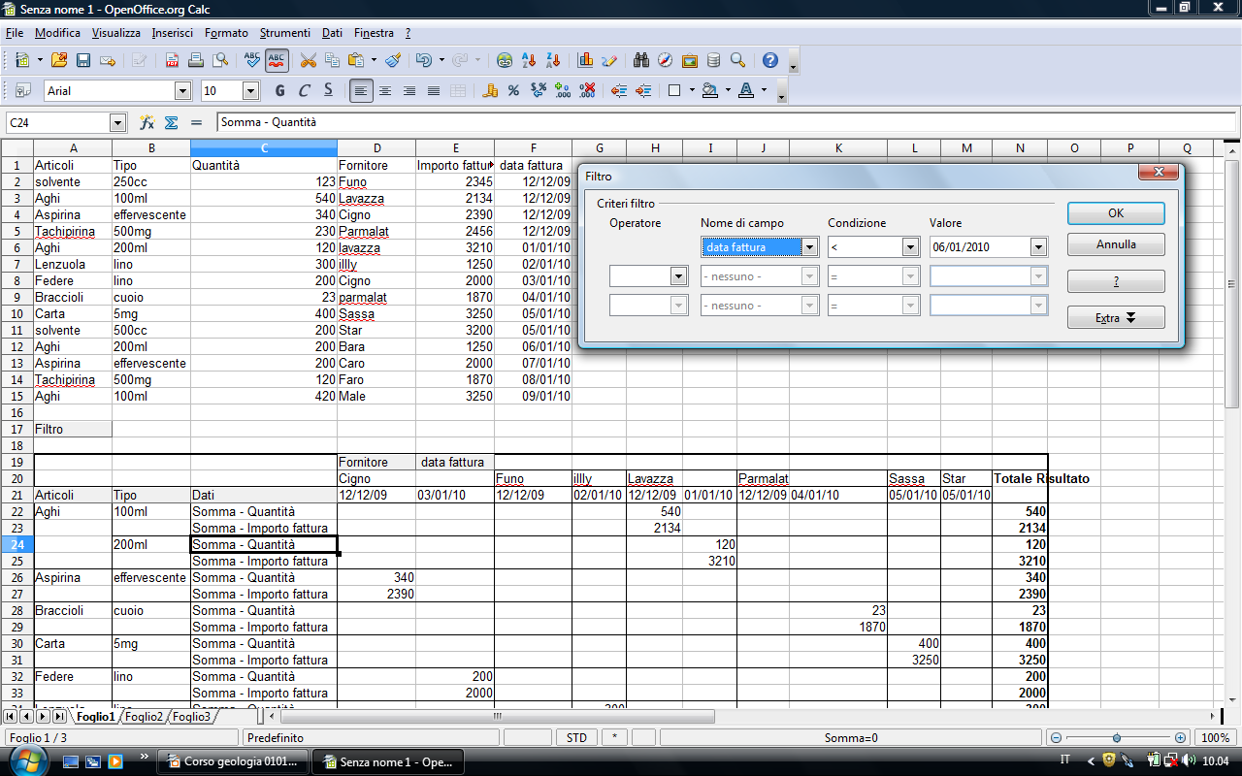Run the spelling check
The width and height of the screenshot is (1242, 776).
(252, 60)
